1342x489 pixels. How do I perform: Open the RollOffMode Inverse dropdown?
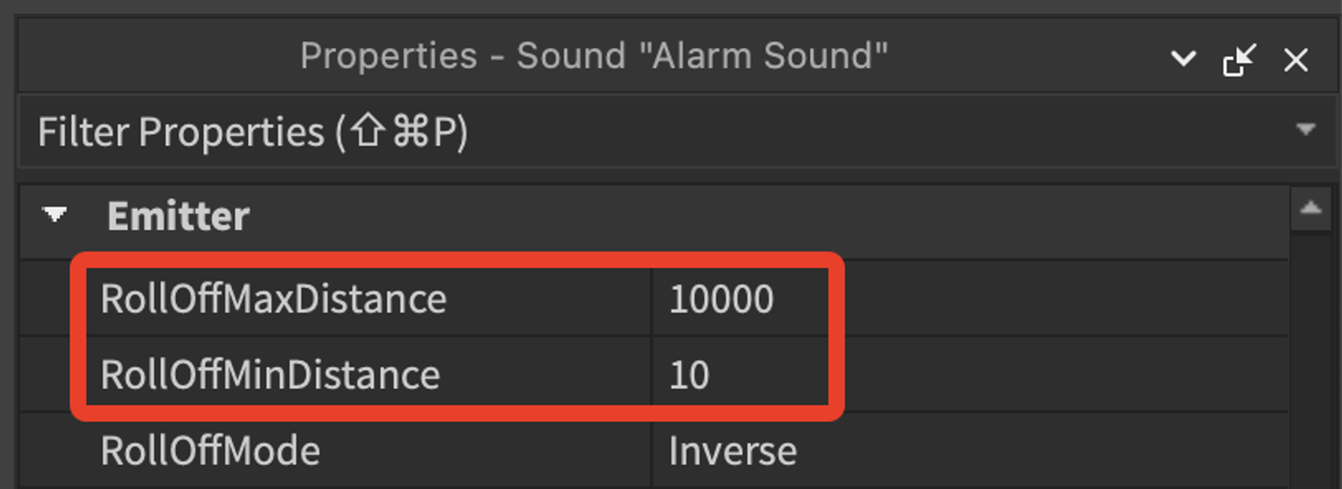(x=968, y=451)
